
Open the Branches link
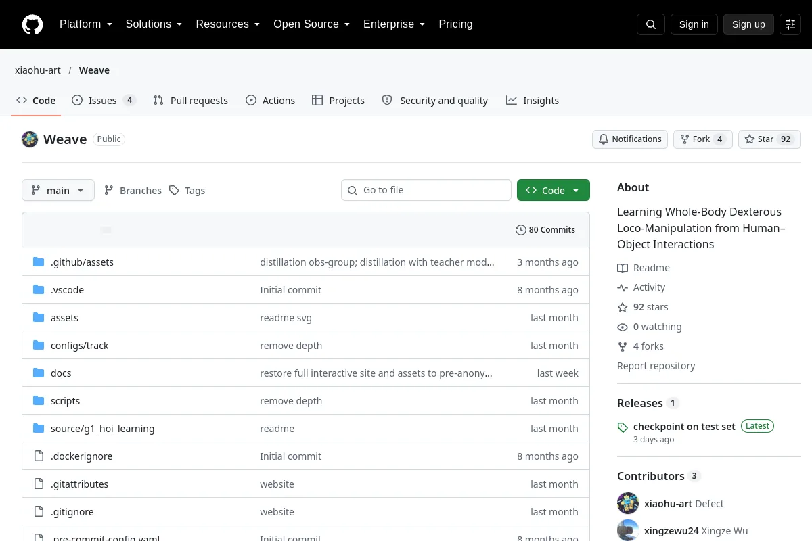point(133,191)
